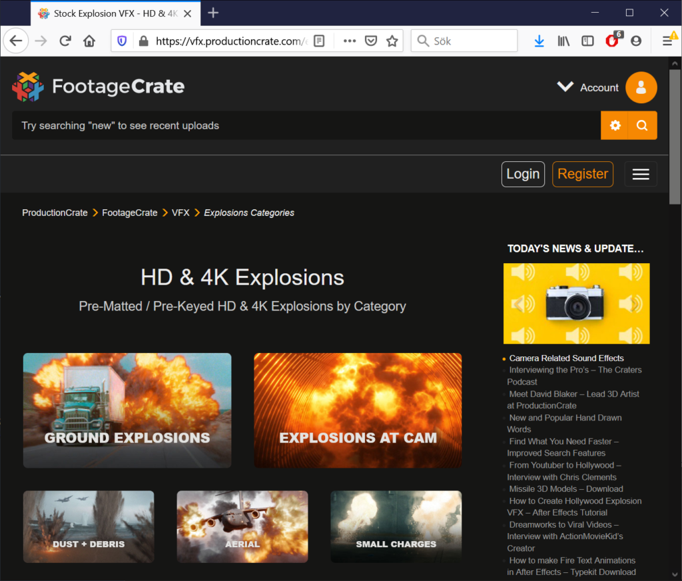Expand the Account dropdown chevron
The height and width of the screenshot is (581, 682).
click(565, 87)
